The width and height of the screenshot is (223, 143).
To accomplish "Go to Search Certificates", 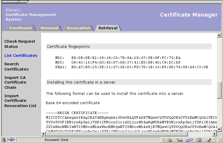I will click(x=17, y=66).
